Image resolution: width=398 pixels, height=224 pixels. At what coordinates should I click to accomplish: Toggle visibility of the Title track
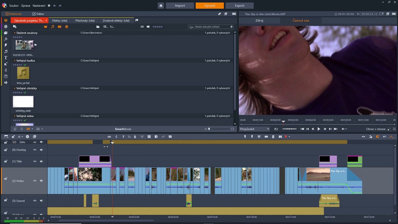[35, 161]
